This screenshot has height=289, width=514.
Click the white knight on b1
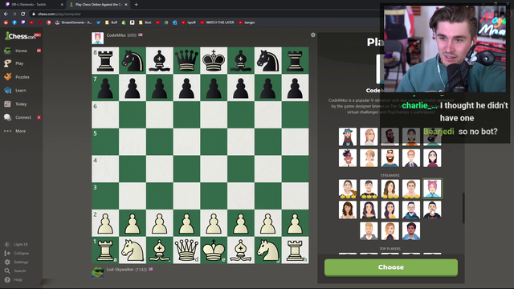(133, 250)
